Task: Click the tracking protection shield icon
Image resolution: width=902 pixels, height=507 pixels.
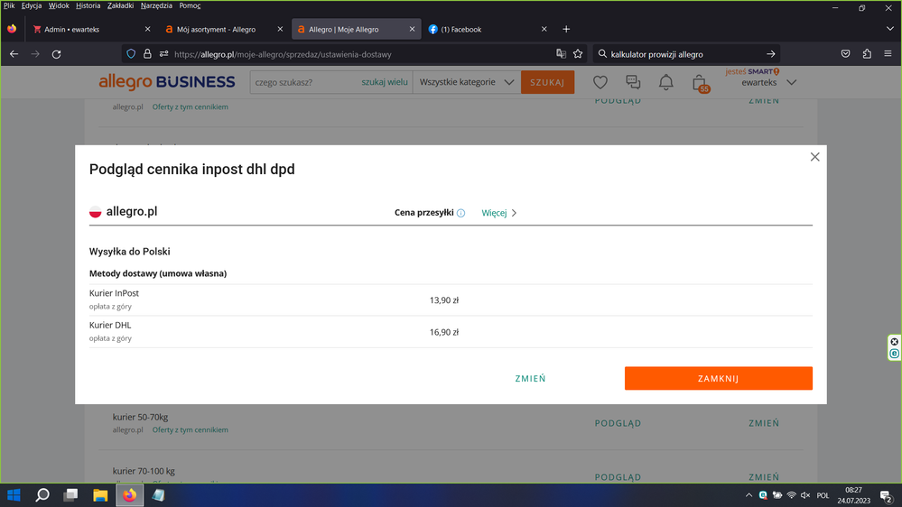Action: coord(131,54)
